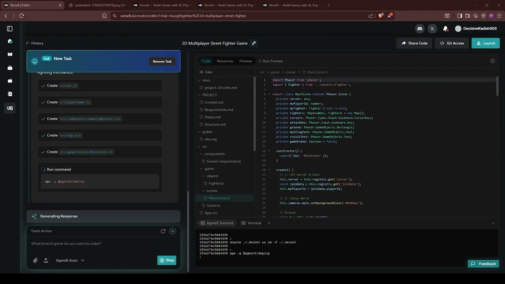Collapse the docs folder

click(x=199, y=80)
